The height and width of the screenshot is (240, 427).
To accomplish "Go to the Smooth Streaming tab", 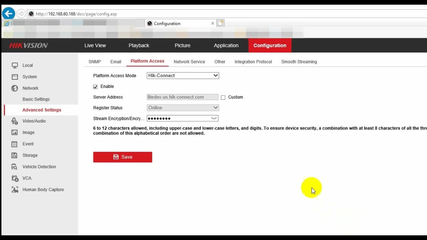I will pyautogui.click(x=299, y=62).
